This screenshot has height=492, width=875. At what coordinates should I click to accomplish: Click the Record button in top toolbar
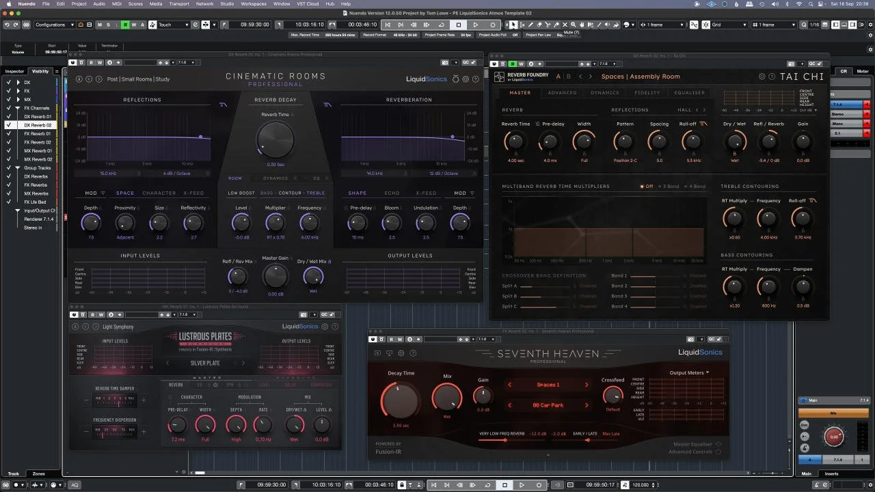[492, 25]
